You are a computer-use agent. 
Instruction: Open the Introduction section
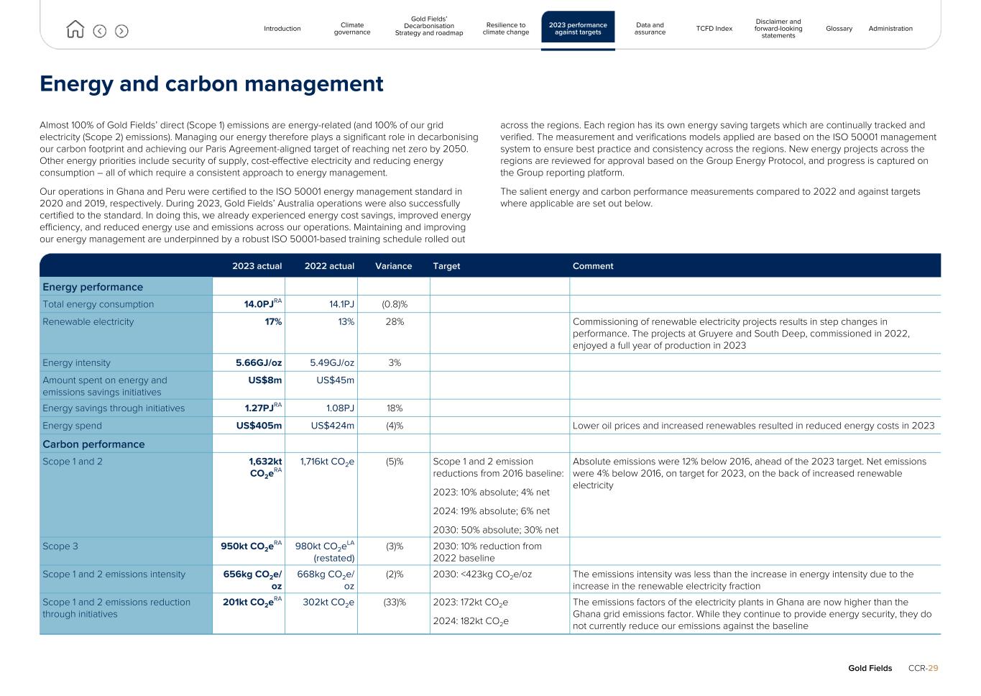(x=282, y=29)
